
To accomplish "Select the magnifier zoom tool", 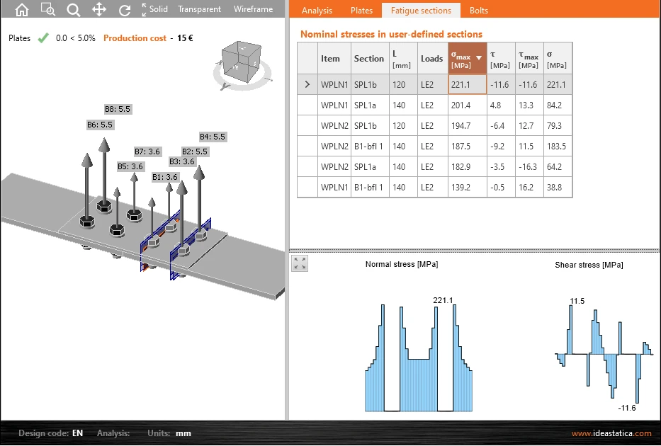I will 74,10.
